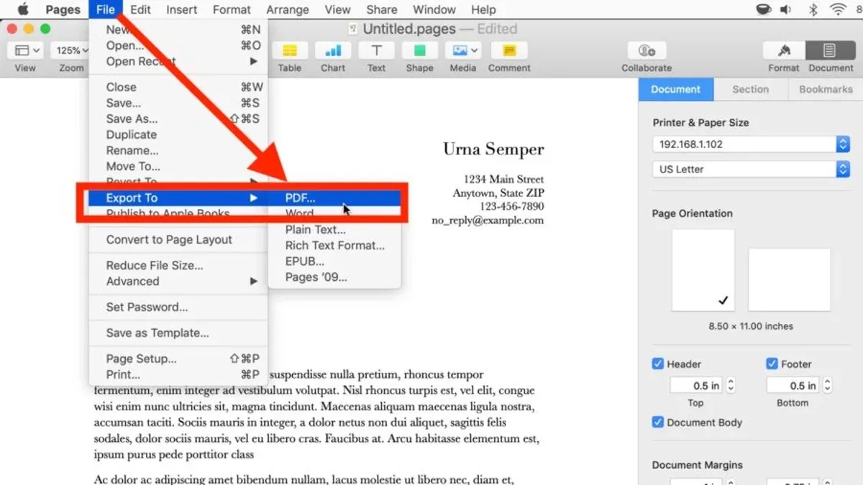Image resolution: width=863 pixels, height=485 pixels.
Task: Click the Urna Semper heading
Action: 493,149
